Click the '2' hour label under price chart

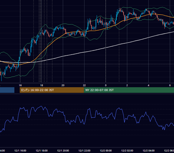(x=127, y=85)
